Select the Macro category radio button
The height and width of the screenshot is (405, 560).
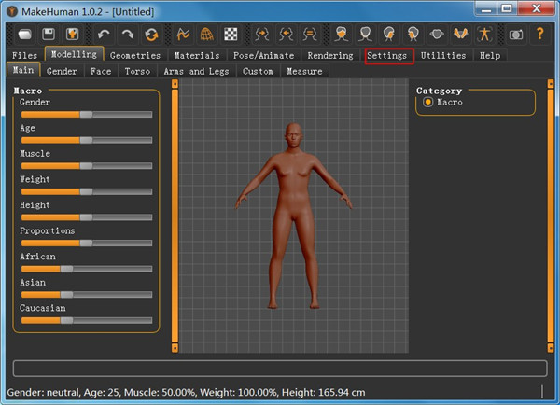(428, 103)
